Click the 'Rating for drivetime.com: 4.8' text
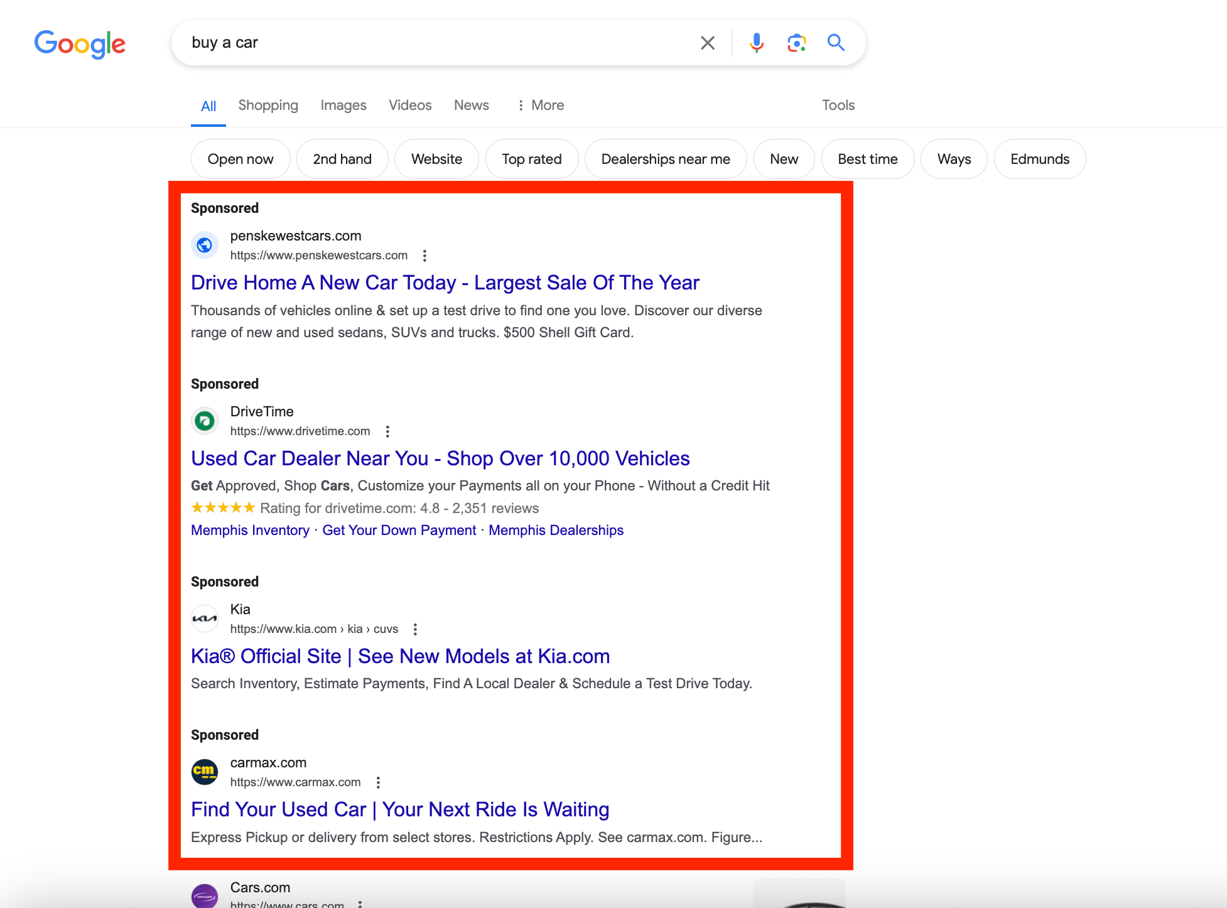The height and width of the screenshot is (908, 1227). point(350,508)
